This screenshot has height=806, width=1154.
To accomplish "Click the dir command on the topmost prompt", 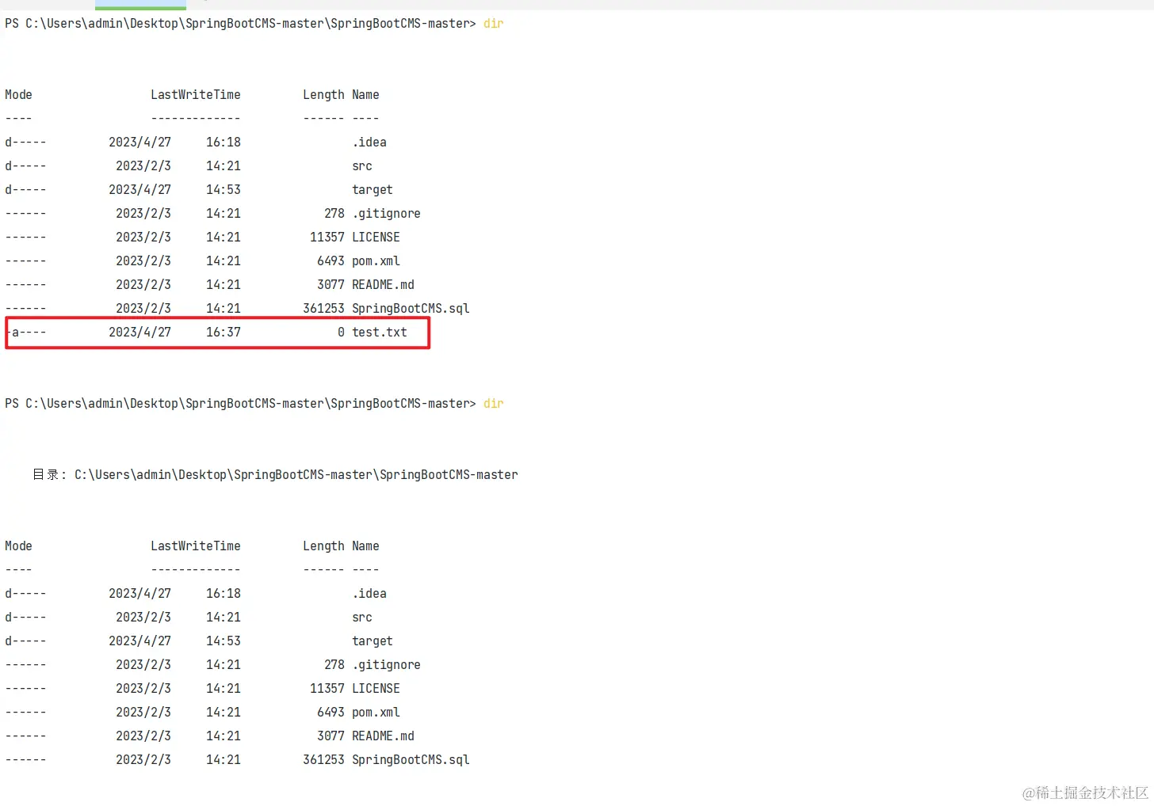I will coord(494,24).
